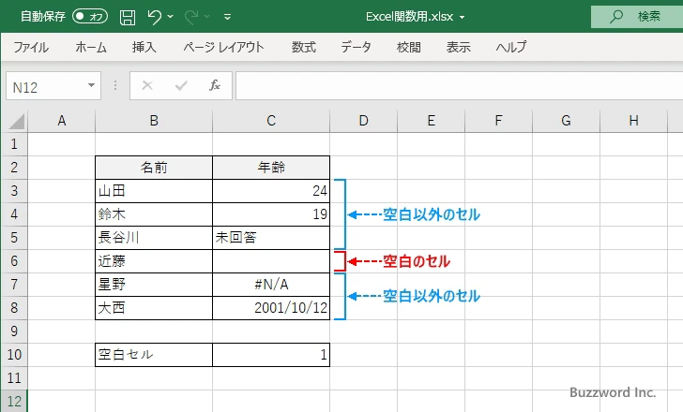Select the empty age cell beside 近藤
Viewport: 683px width, 412px height.
tap(271, 261)
